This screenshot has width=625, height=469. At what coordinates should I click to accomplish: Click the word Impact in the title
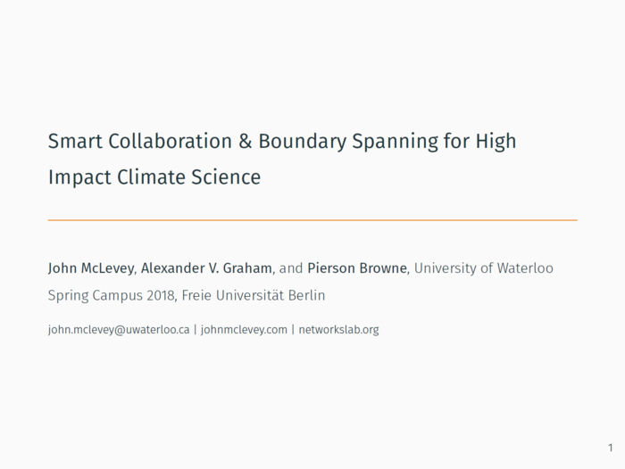pos(79,177)
